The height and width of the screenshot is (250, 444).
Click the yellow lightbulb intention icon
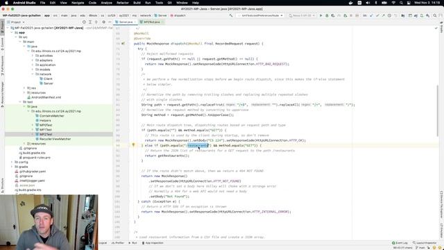coord(133,145)
